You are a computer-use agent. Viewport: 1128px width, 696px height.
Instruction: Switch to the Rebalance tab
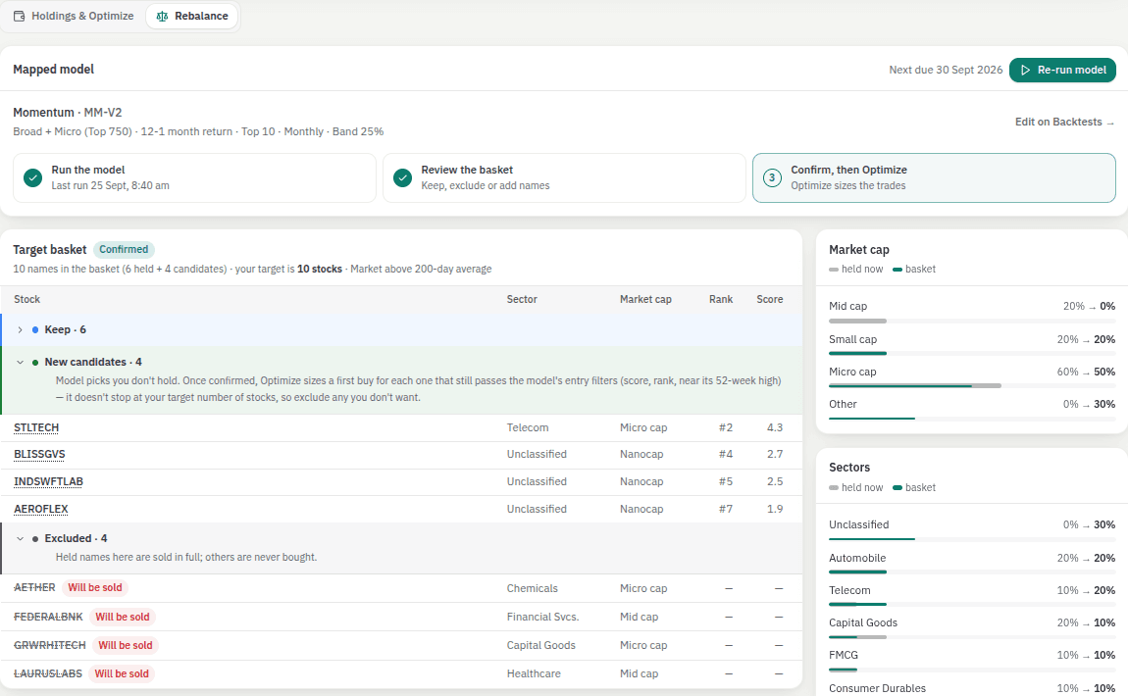pos(192,16)
